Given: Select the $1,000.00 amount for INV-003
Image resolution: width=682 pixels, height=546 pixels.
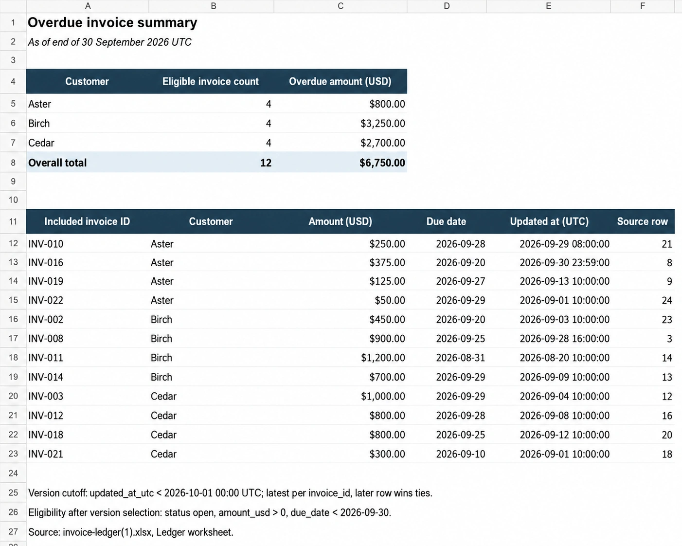Looking at the screenshot, I should (x=341, y=396).
